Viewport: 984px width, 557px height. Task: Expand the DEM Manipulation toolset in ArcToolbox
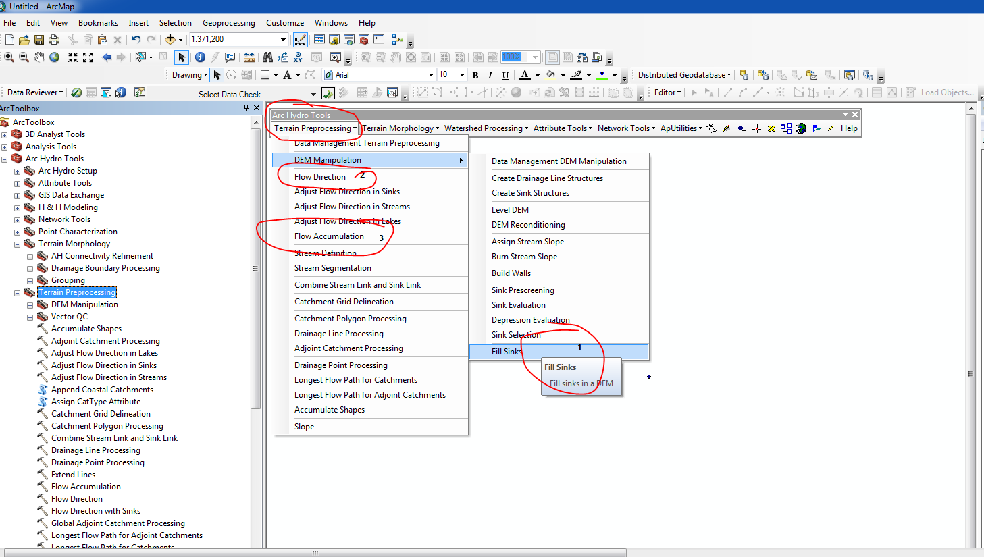30,304
